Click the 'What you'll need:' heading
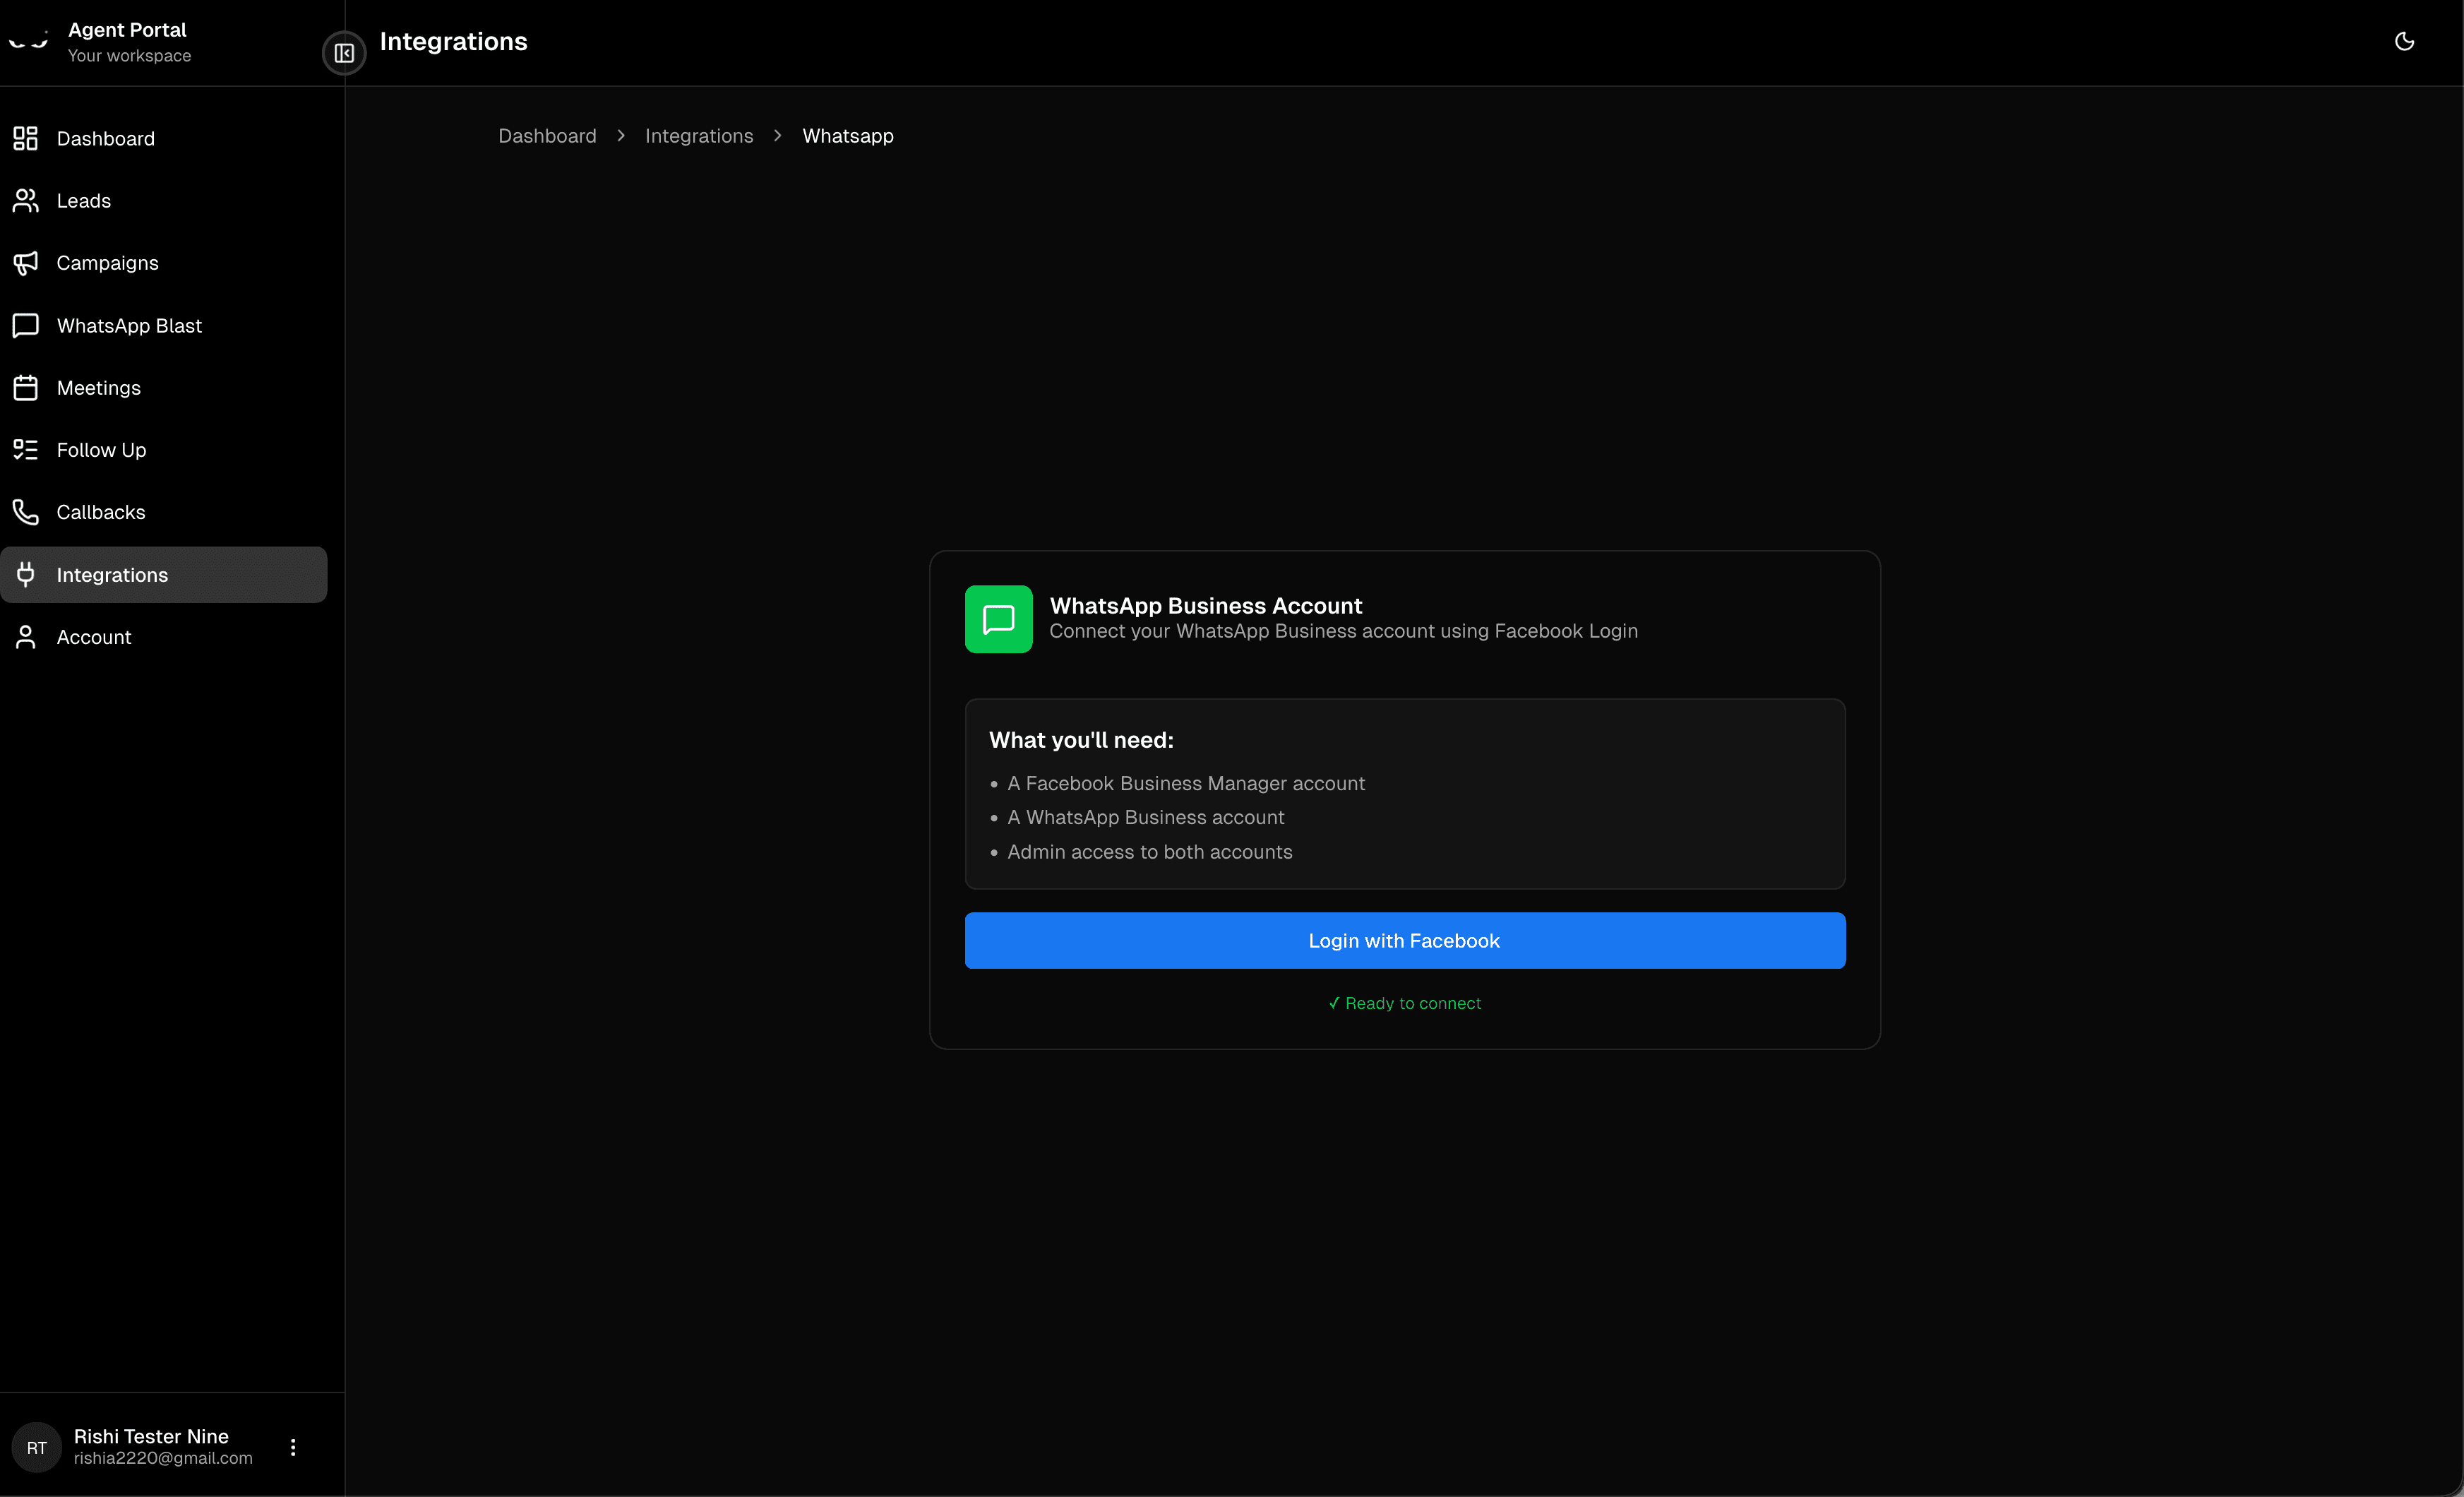The height and width of the screenshot is (1497, 2464). [1081, 740]
